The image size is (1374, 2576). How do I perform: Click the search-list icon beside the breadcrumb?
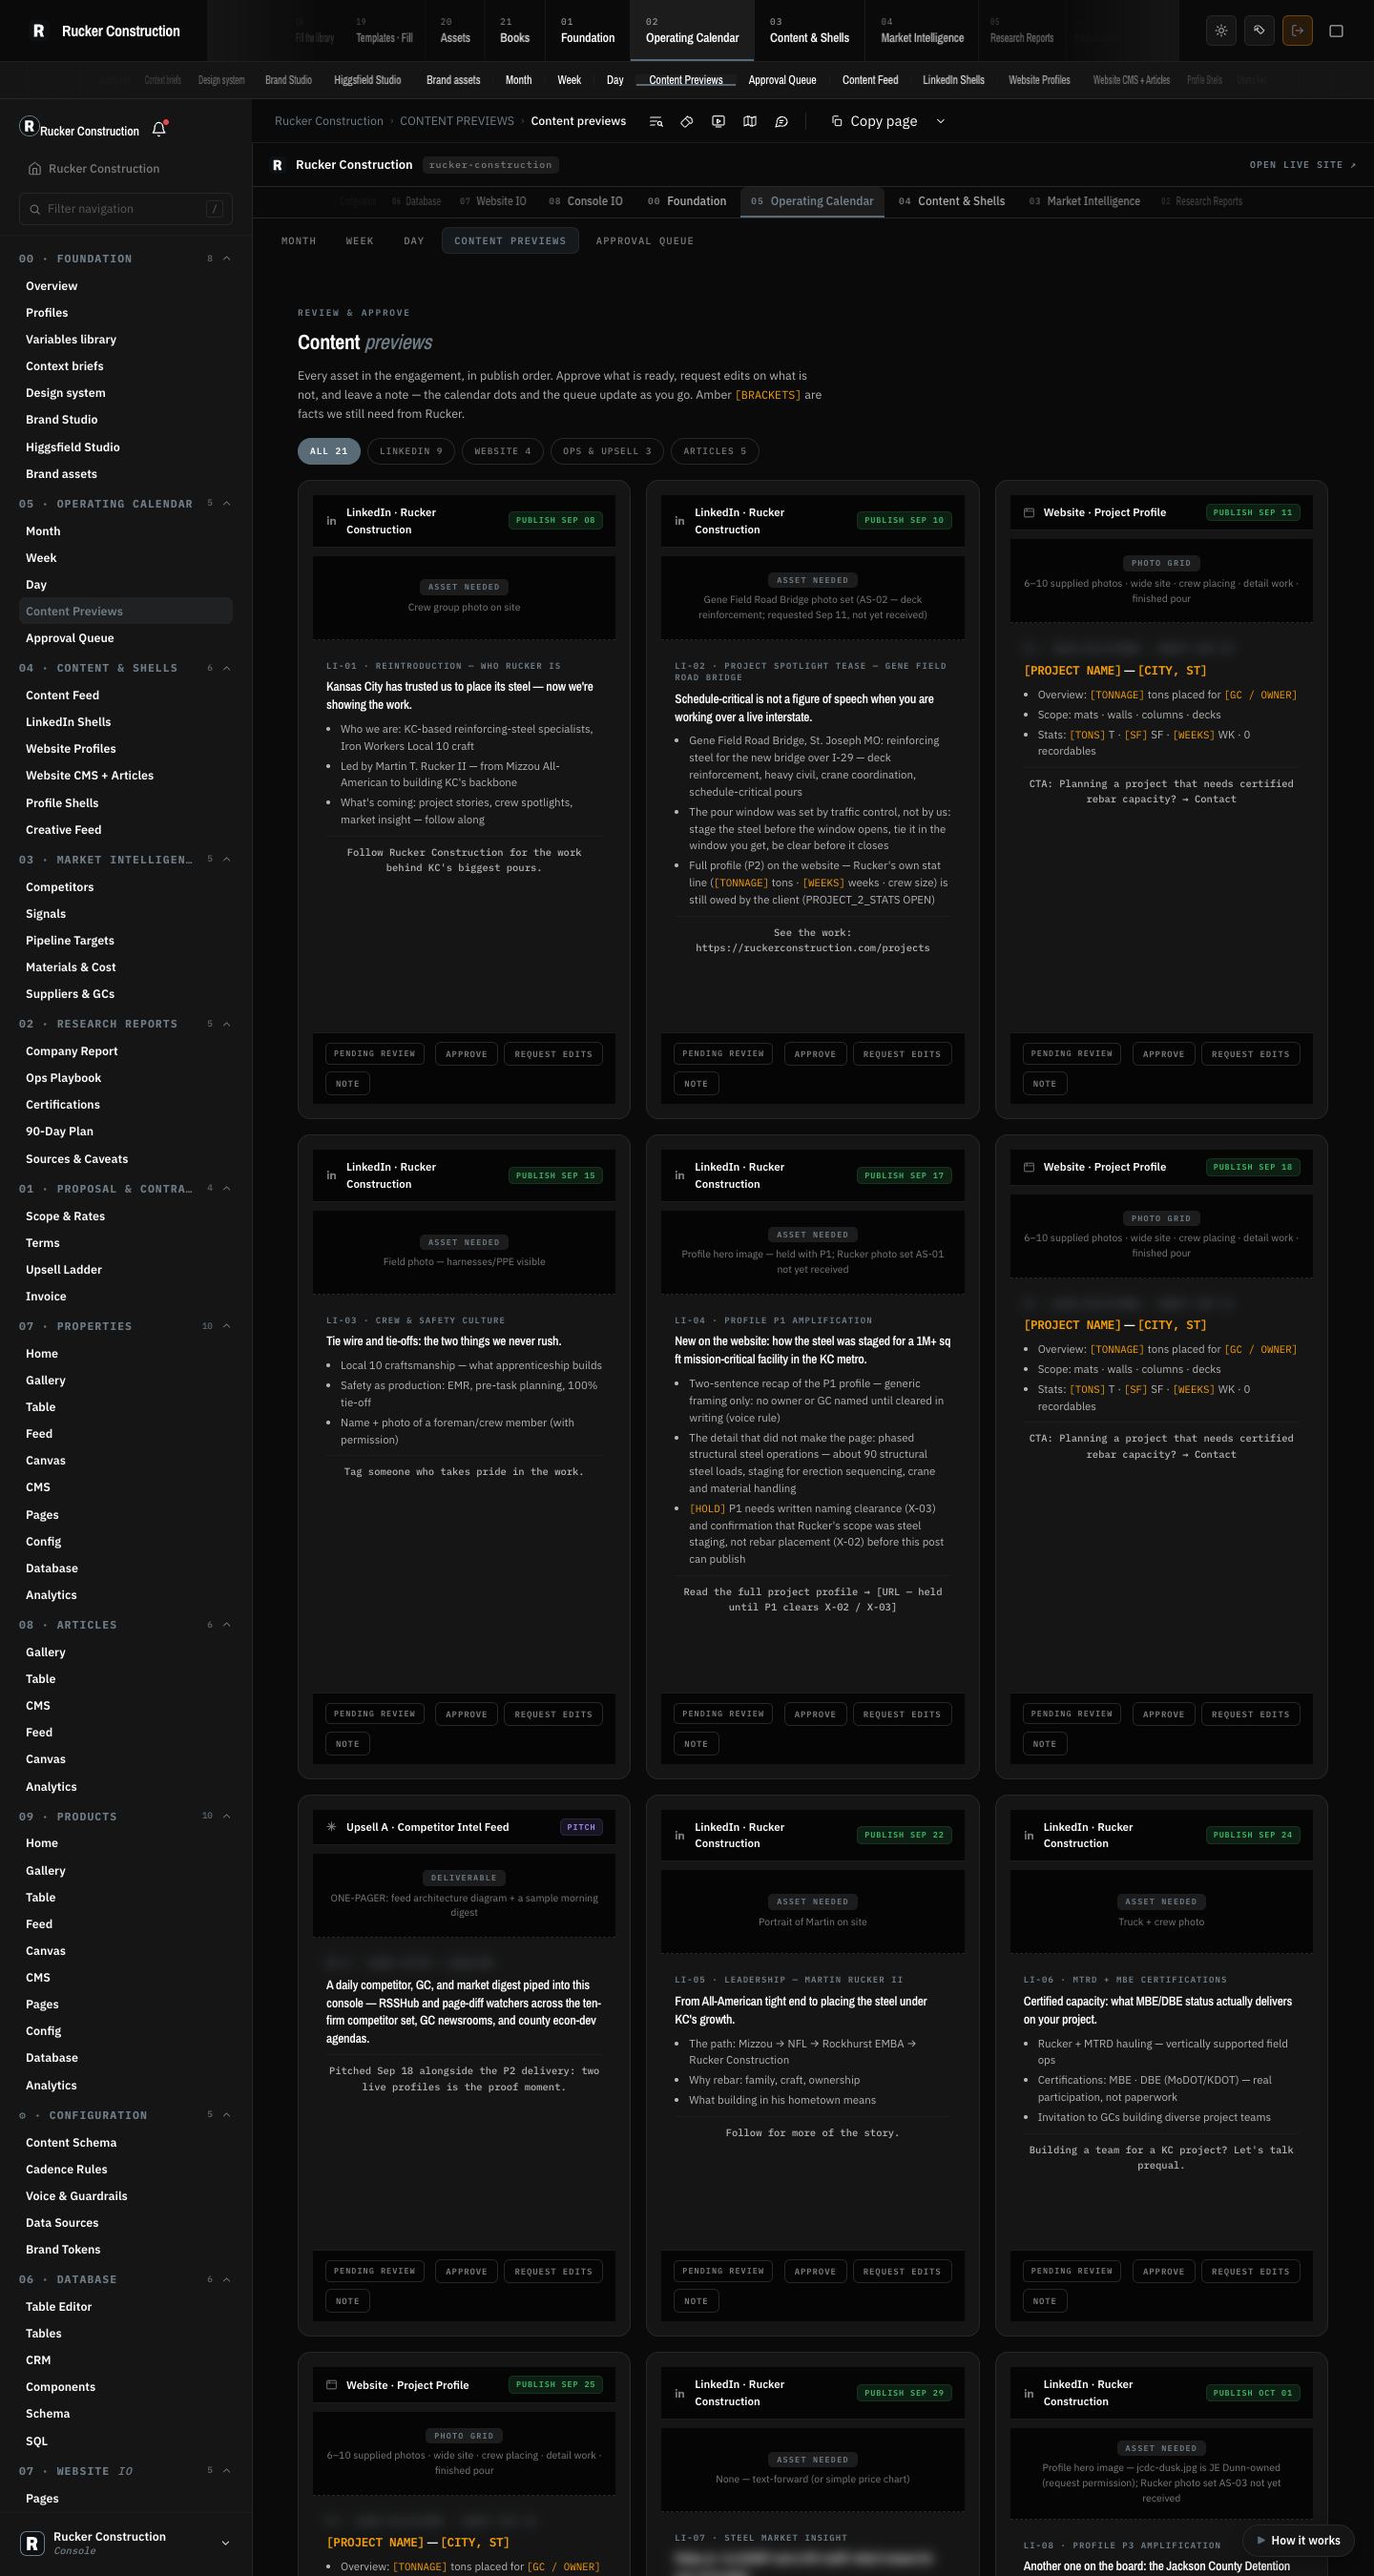point(656,121)
